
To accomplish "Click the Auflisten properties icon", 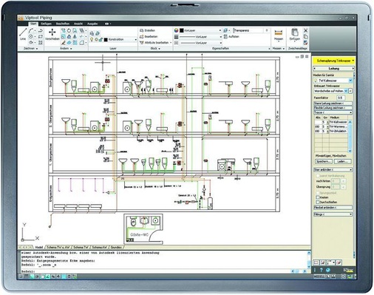I will point(225,36).
